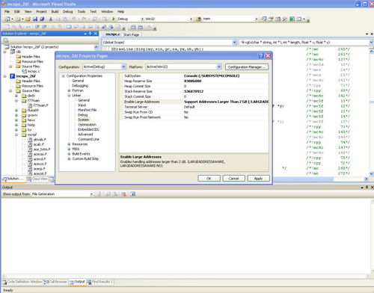Click the Undo arrow icon
Screen dimensions: 374x293
pos(73,19)
